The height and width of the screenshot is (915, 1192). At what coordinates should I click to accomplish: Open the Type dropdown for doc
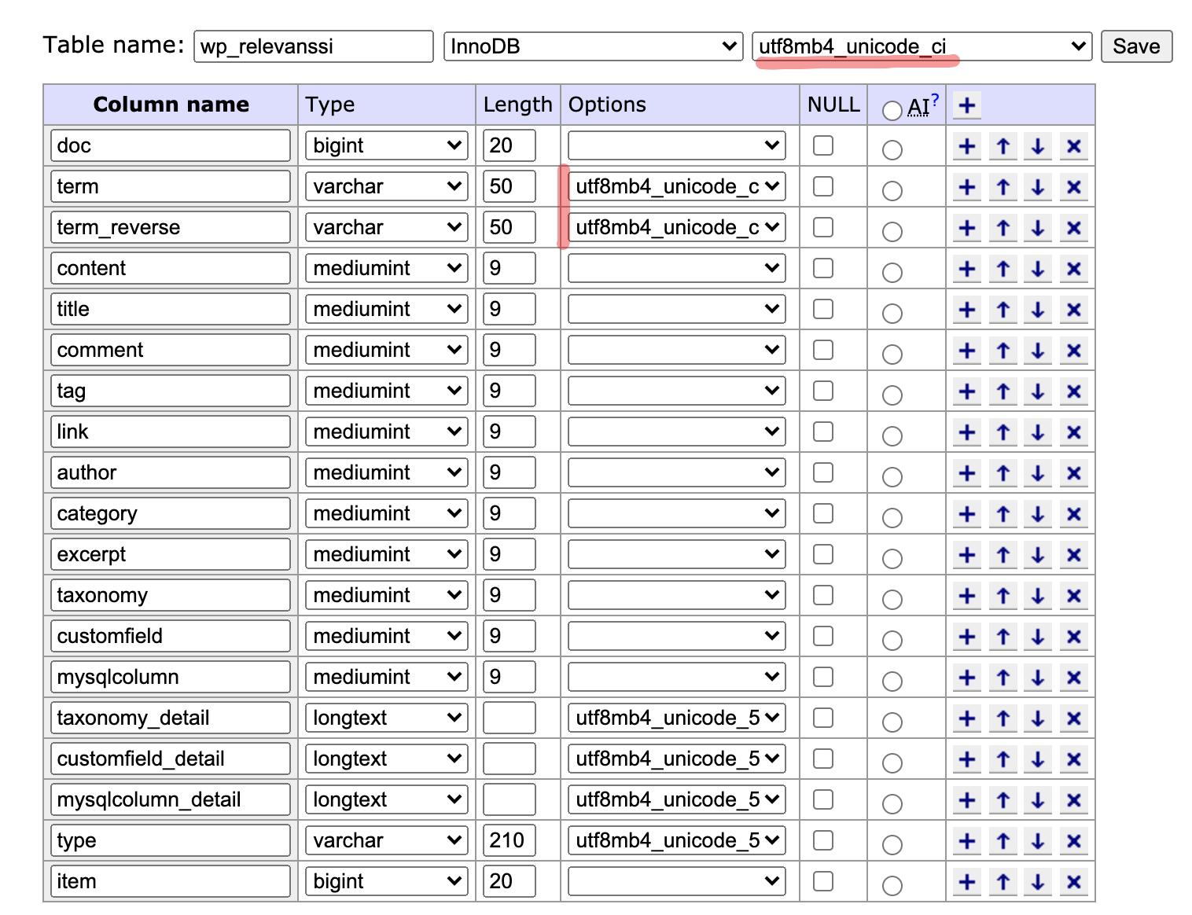386,145
